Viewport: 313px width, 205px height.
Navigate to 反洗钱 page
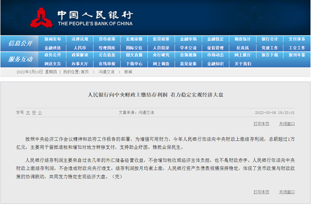pos(243,48)
